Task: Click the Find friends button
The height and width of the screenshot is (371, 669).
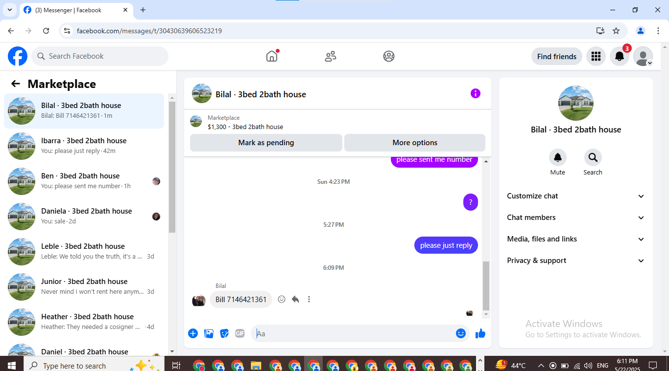Action: tap(557, 56)
